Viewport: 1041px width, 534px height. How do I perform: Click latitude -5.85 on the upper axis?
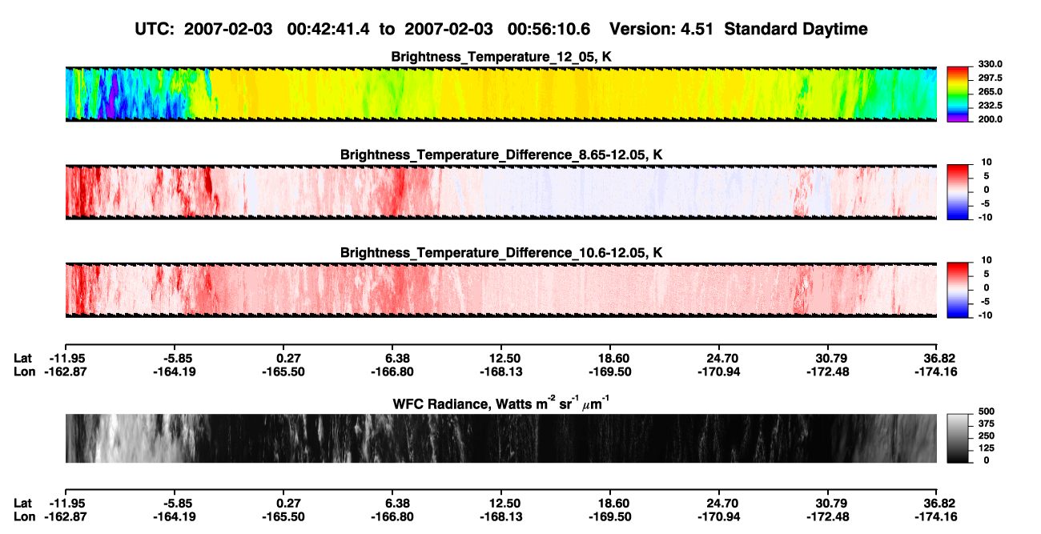click(x=175, y=358)
